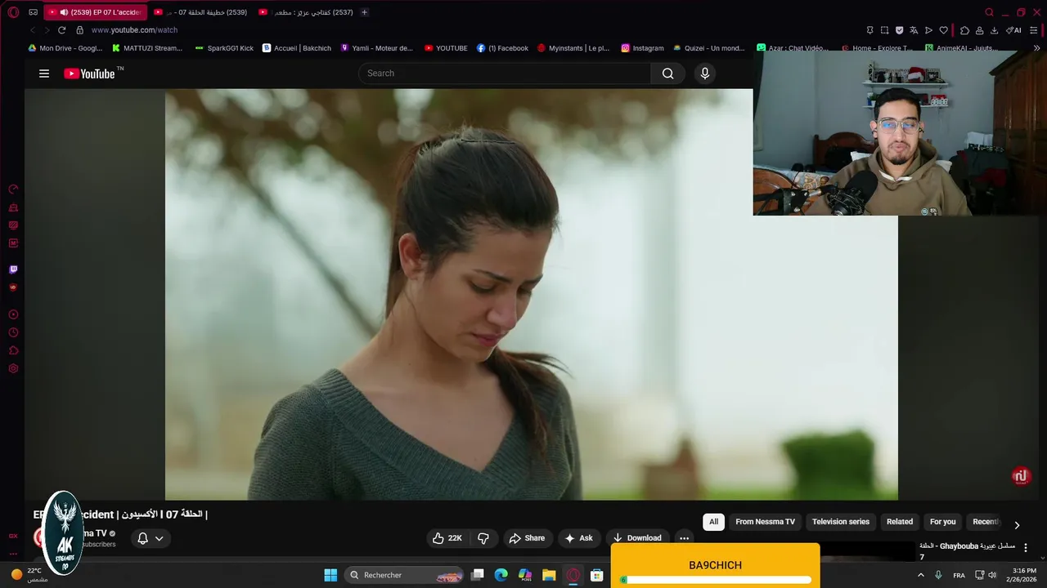Mute the playing tab via speaker icon

pos(64,12)
